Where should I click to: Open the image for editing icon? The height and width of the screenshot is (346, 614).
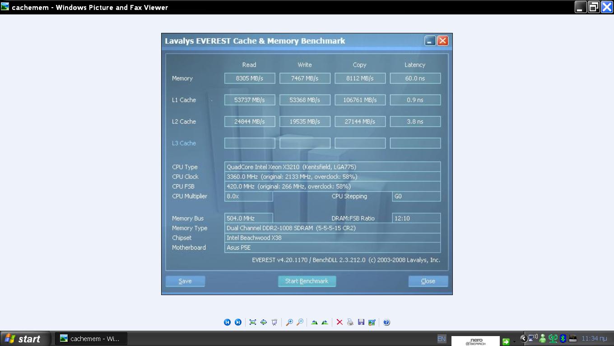[372, 322]
